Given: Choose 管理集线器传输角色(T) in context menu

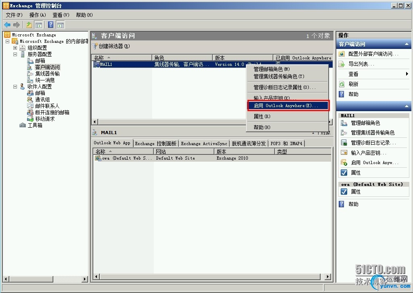Looking at the screenshot, I should coord(287,76).
